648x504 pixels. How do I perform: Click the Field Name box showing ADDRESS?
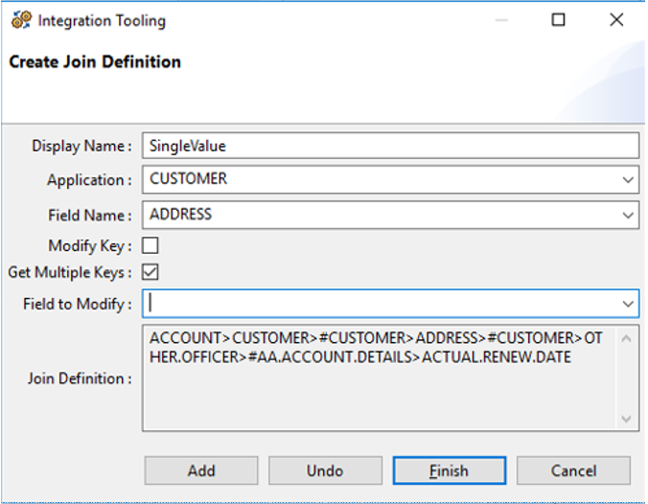(x=380, y=215)
